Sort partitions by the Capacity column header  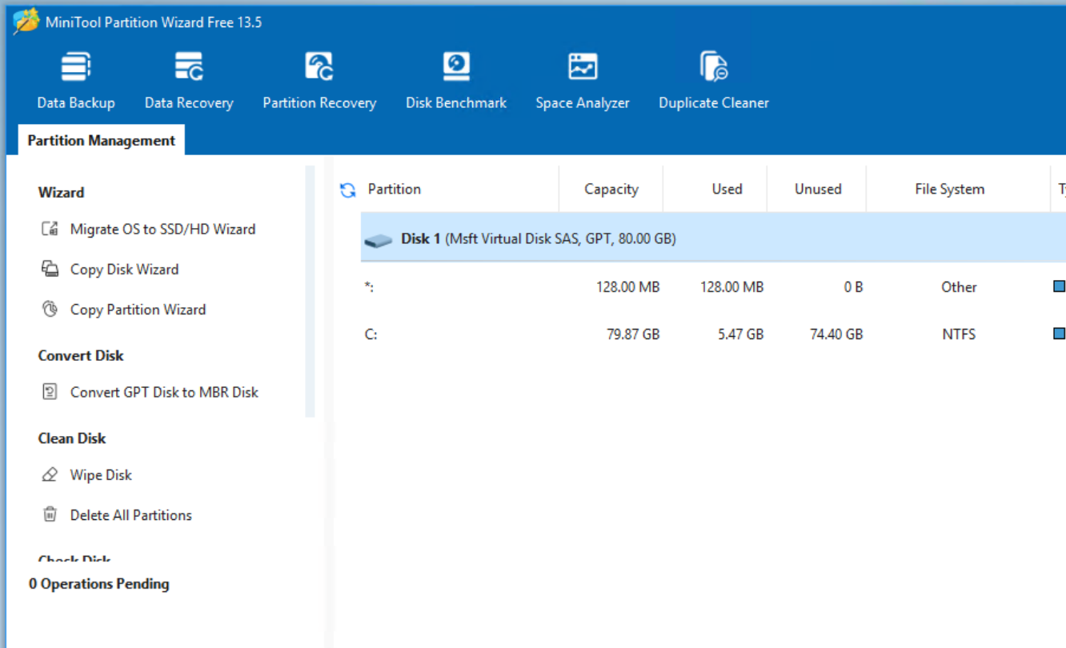click(610, 188)
